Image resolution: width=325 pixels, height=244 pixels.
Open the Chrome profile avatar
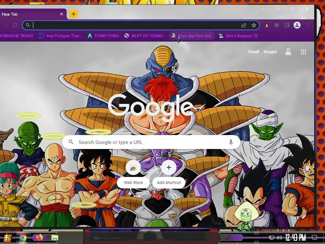coord(297,25)
